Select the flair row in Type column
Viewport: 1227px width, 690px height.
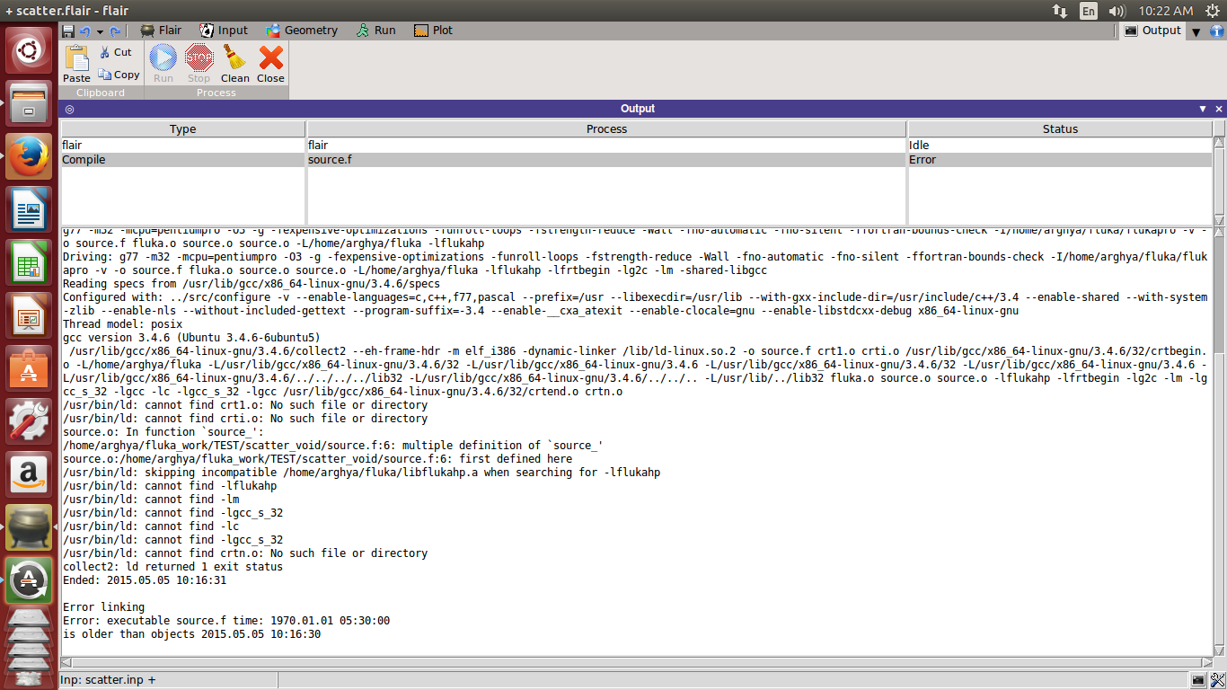coord(182,146)
